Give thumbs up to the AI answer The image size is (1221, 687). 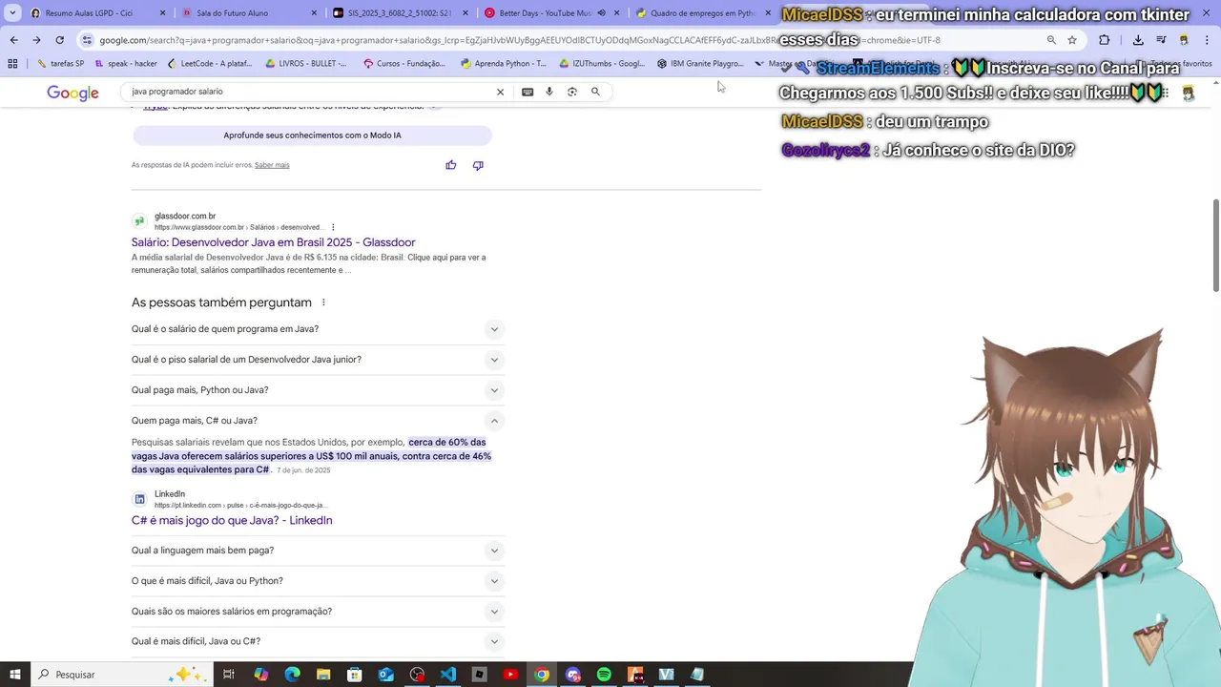(451, 165)
